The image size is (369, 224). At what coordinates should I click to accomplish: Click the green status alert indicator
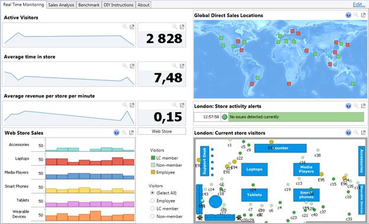pyautogui.click(x=225, y=116)
